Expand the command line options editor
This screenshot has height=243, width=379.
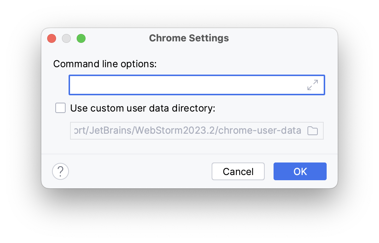[313, 85]
